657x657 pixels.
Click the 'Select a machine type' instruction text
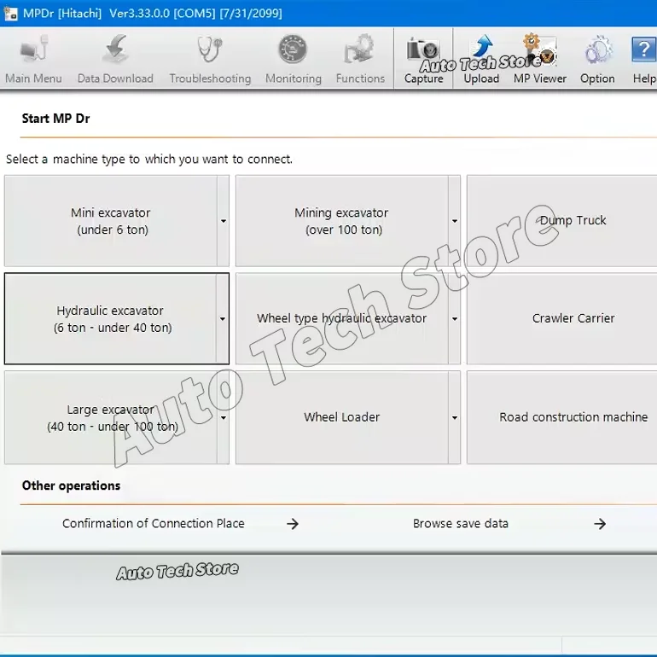point(149,160)
